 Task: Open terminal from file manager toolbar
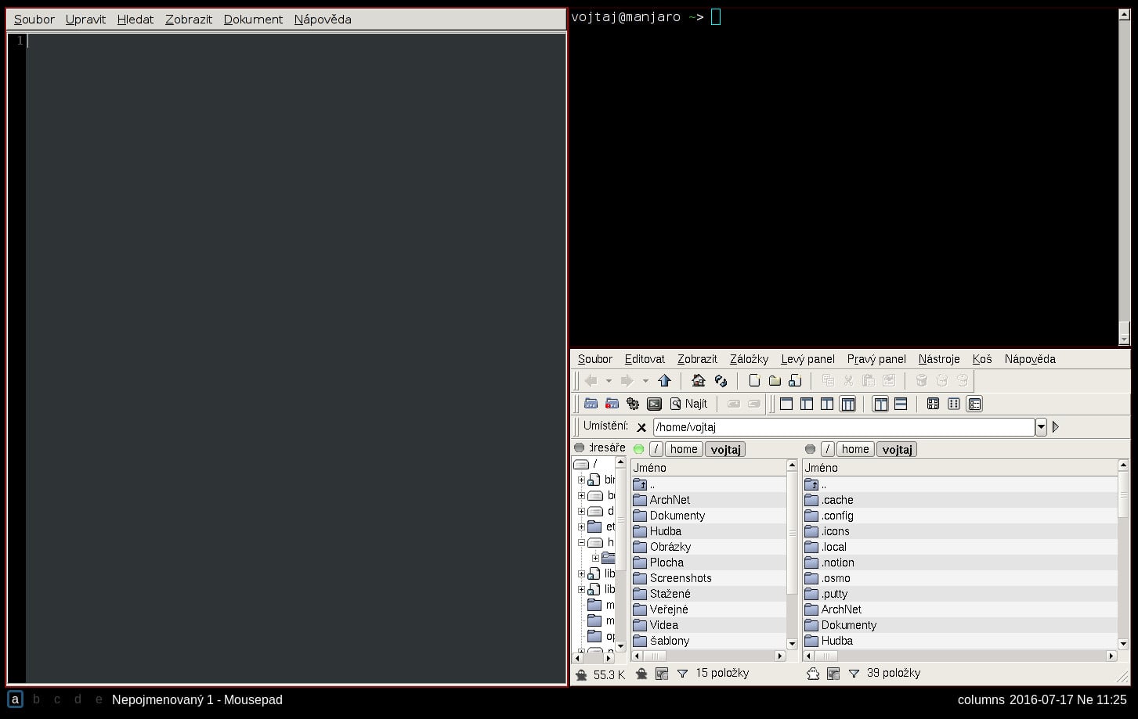(x=654, y=404)
